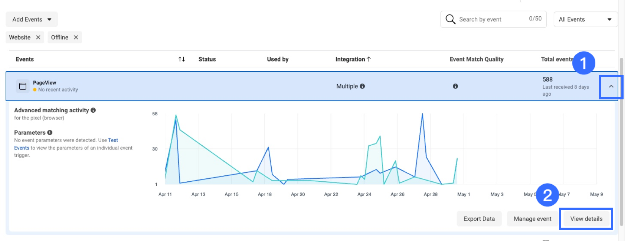Click info icon next to Multiple
Image resolution: width=631 pixels, height=241 pixels.
click(x=362, y=86)
